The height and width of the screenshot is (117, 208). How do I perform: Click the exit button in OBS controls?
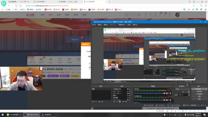click(199, 99)
